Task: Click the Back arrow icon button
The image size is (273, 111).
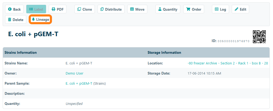Action: tap(14, 9)
